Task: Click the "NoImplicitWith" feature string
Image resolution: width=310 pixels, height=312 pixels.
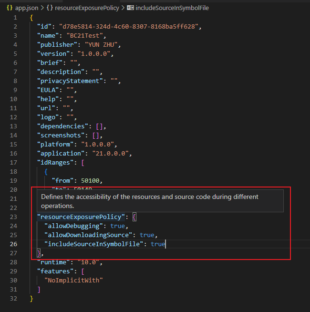Action: (73, 281)
